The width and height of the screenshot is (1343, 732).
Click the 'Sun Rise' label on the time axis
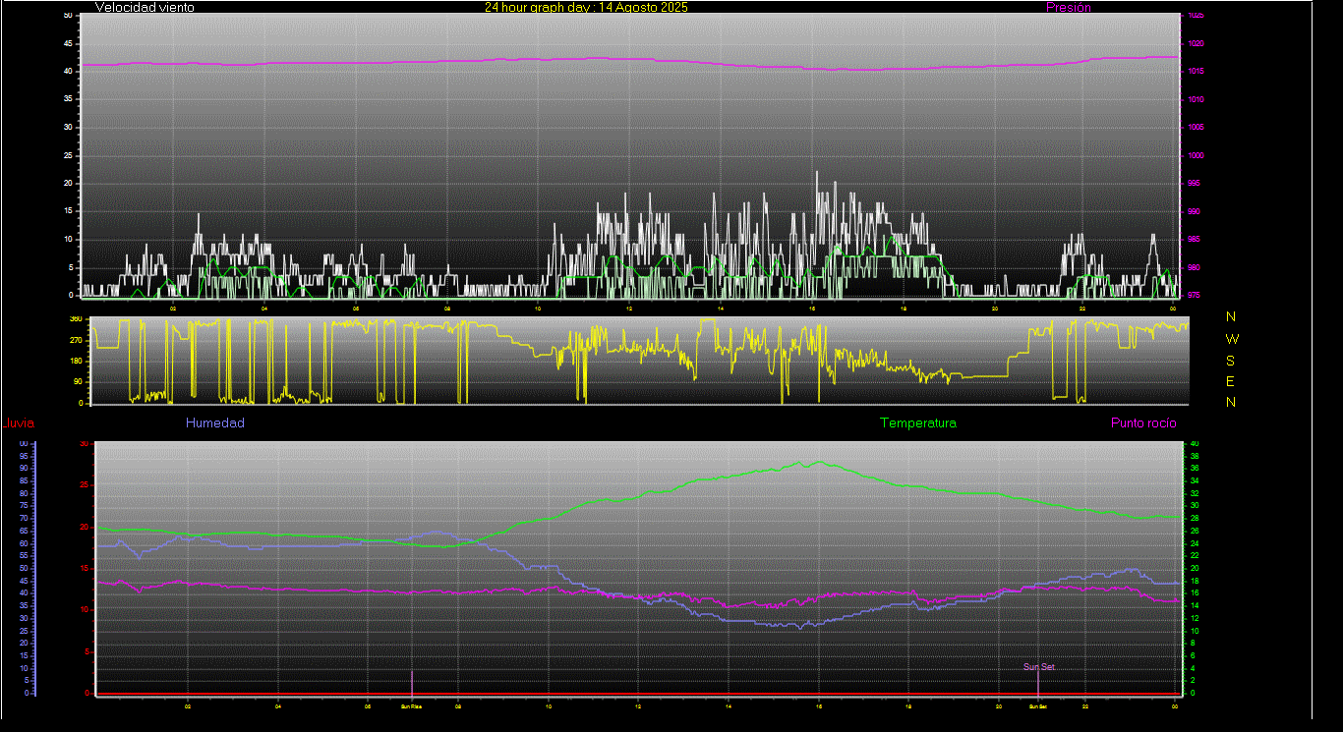point(411,706)
